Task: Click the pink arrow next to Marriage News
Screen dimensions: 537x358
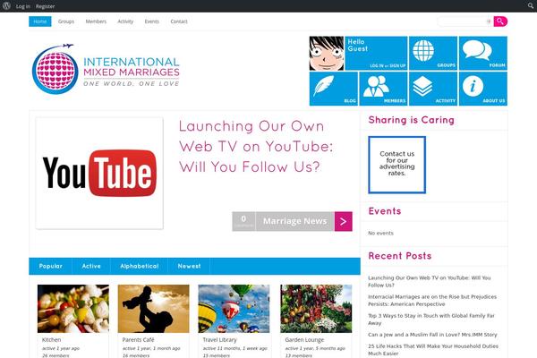Action: [343, 221]
